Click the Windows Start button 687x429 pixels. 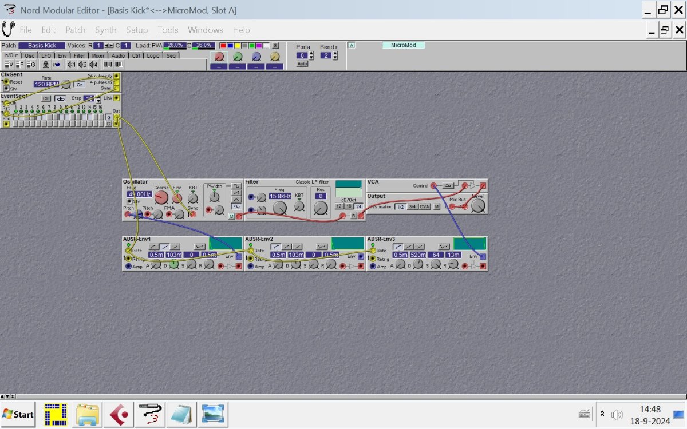(18, 414)
